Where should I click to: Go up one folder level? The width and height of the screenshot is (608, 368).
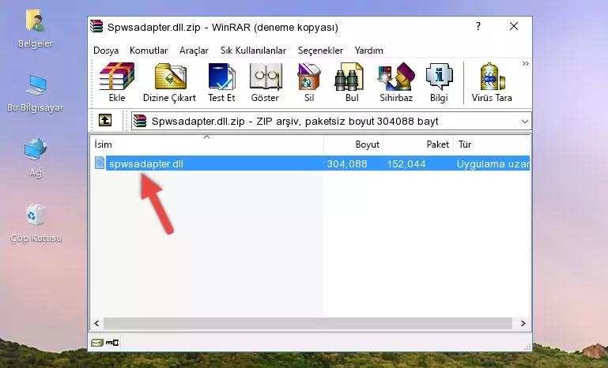[x=105, y=121]
